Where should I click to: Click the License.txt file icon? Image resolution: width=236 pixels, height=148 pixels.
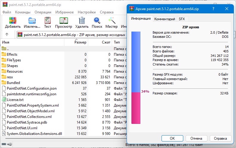(x=4, y=99)
